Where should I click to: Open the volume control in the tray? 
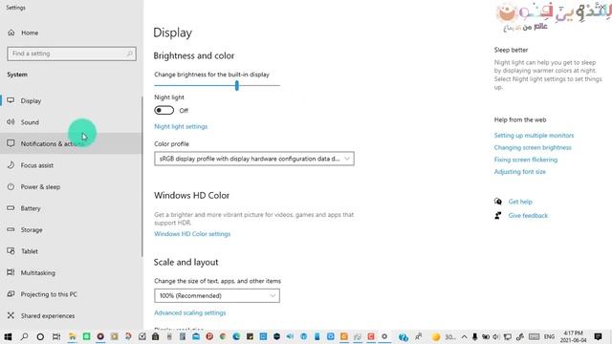[x=495, y=336]
